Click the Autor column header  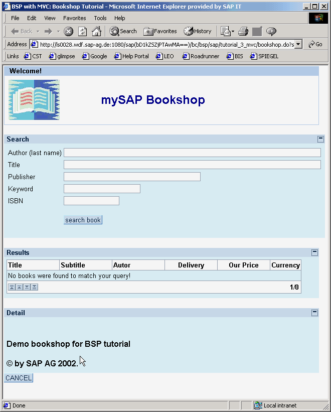138,265
